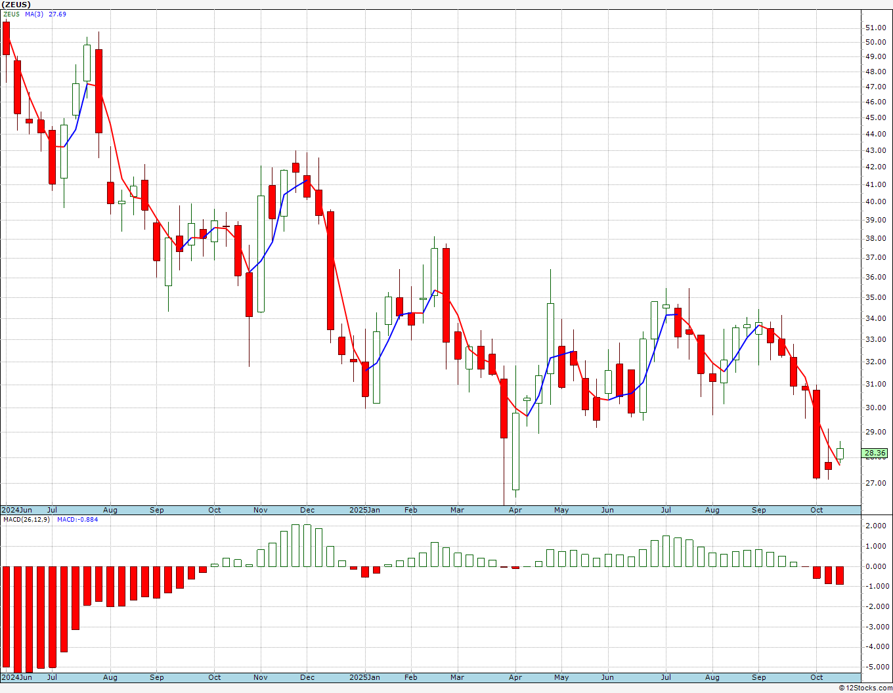This screenshot has height=693, width=893.
Task: Select the MACD(26,12,9) indicator label
Action: point(26,520)
